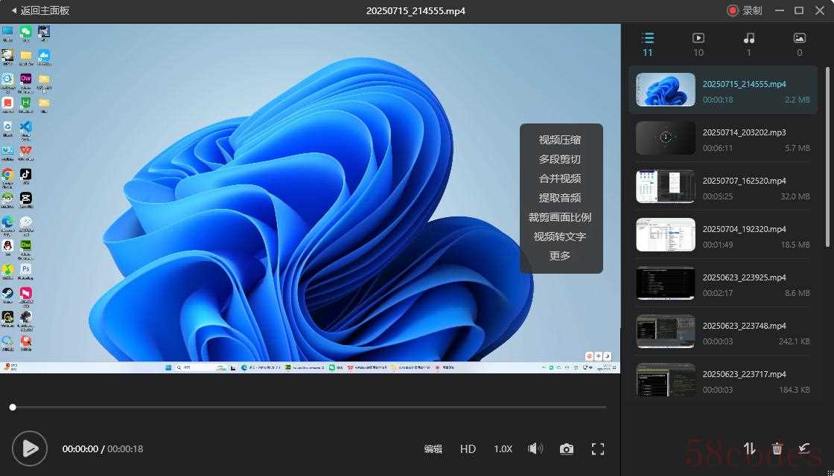Change playback speed 1.0X

(x=503, y=449)
